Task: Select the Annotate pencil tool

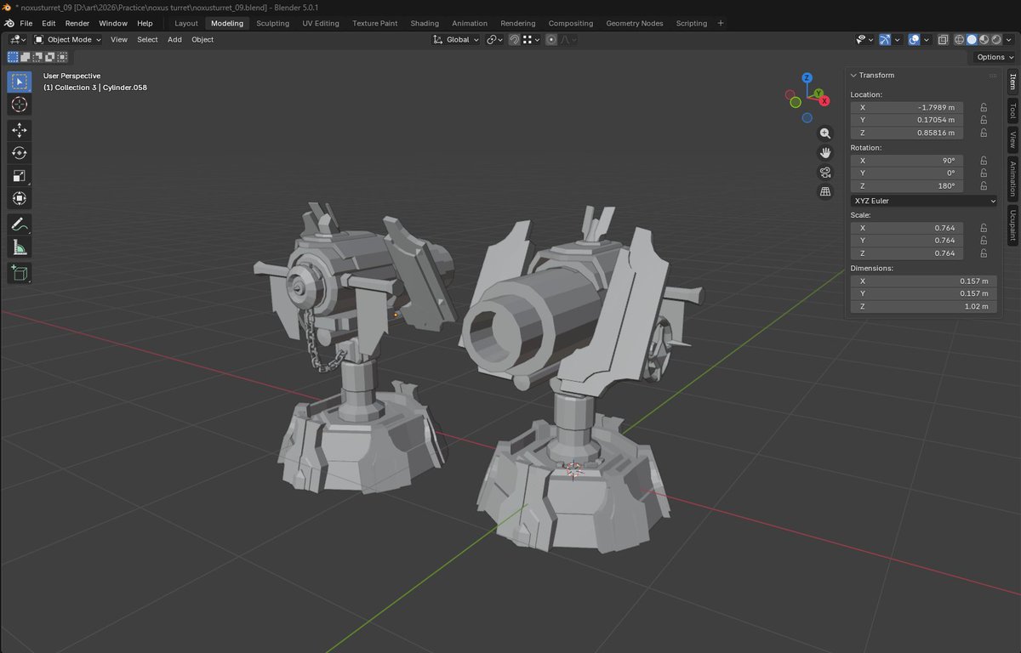Action: tap(20, 225)
